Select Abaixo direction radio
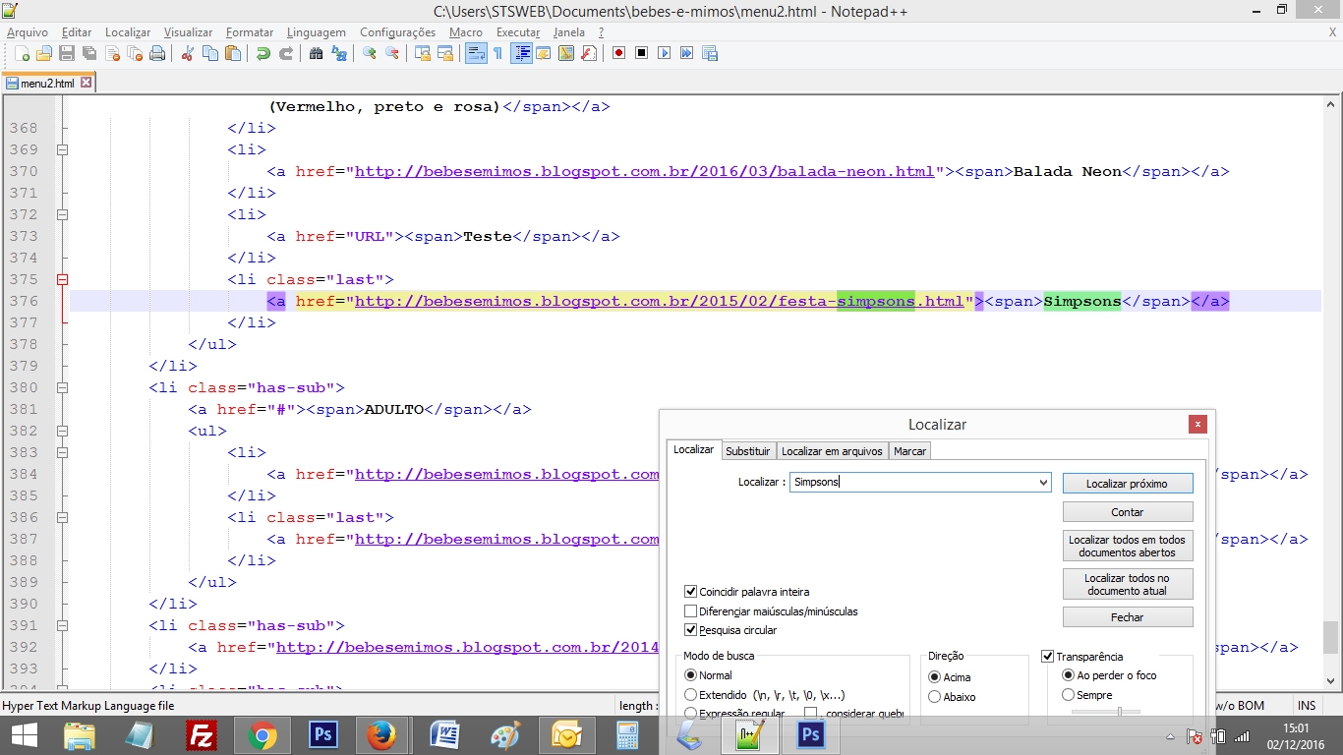Image resolution: width=1343 pixels, height=755 pixels. click(935, 697)
